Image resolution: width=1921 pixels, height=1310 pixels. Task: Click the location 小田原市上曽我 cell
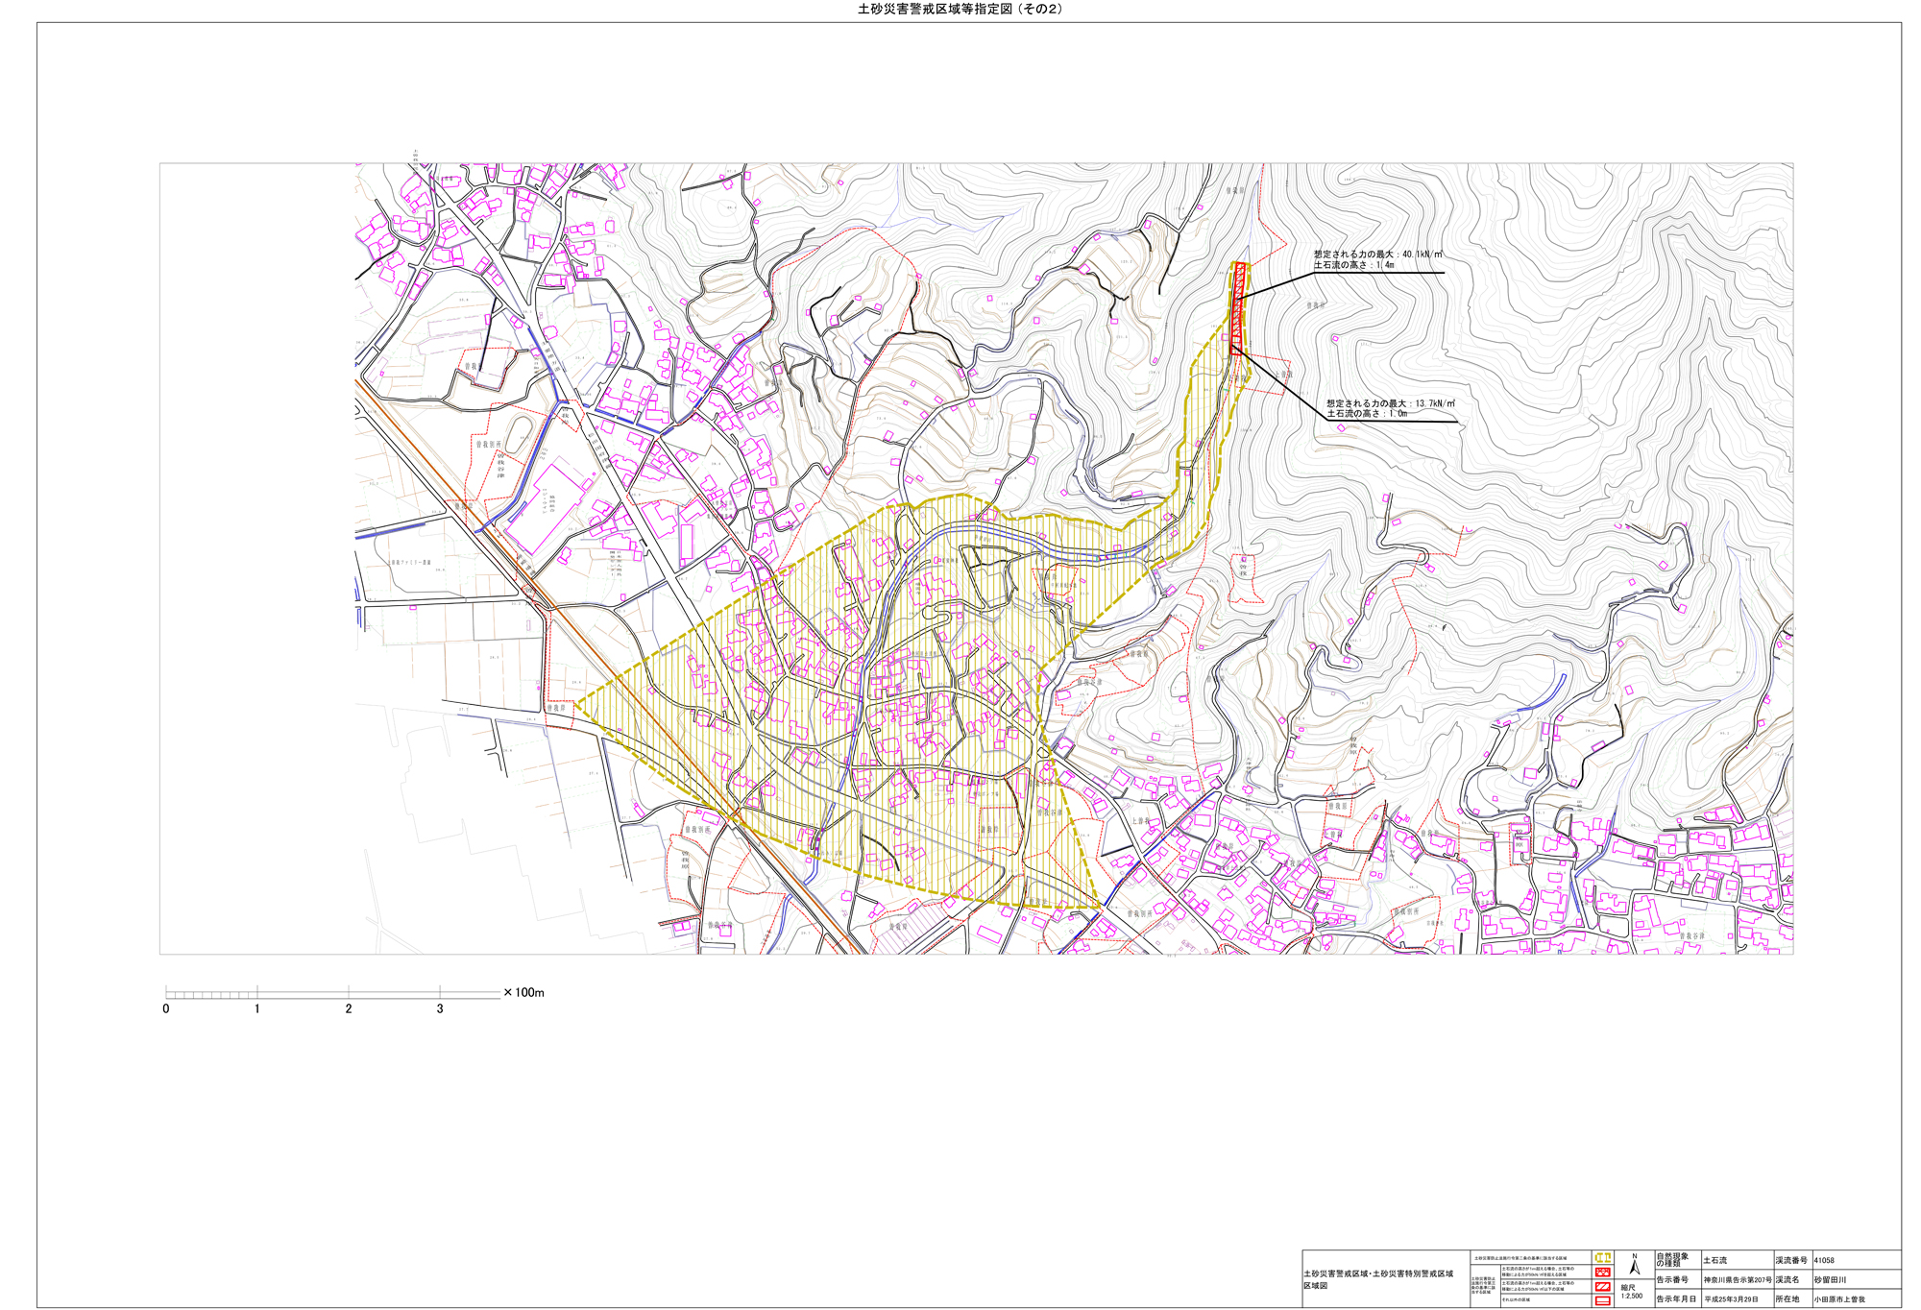click(1838, 1299)
